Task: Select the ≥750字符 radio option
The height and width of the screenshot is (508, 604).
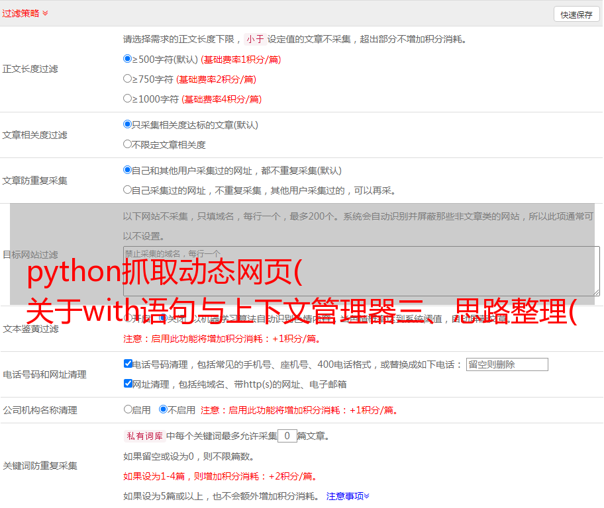Action: tap(127, 79)
